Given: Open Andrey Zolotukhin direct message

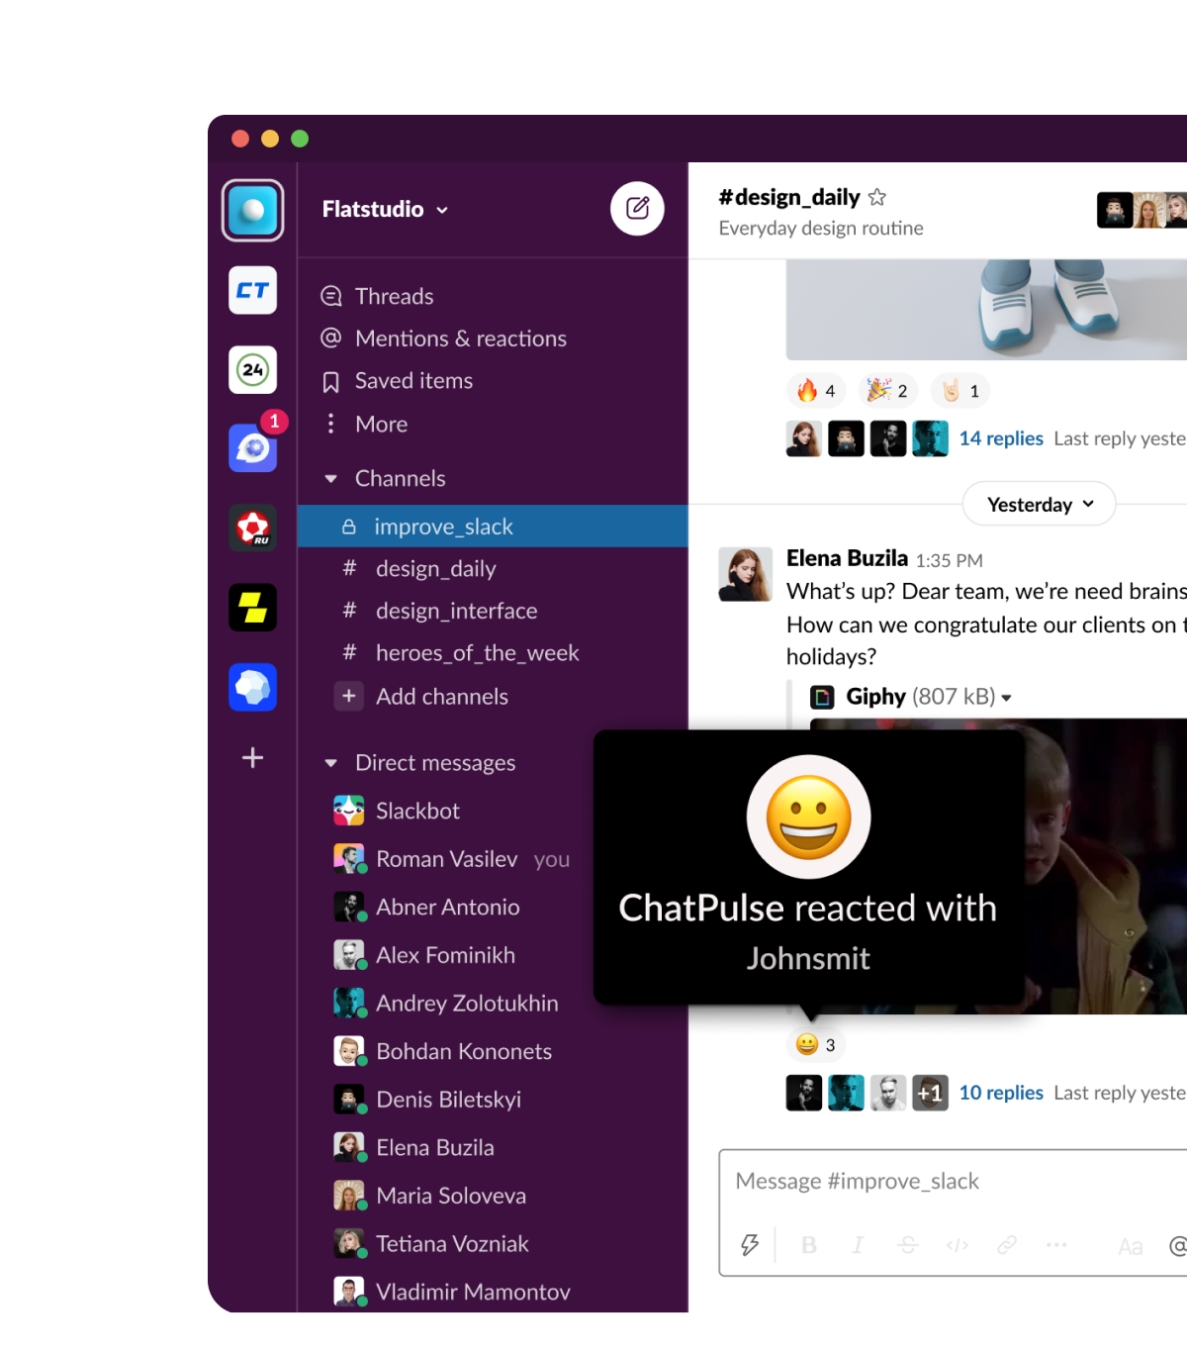Looking at the screenshot, I should coord(446,1004).
